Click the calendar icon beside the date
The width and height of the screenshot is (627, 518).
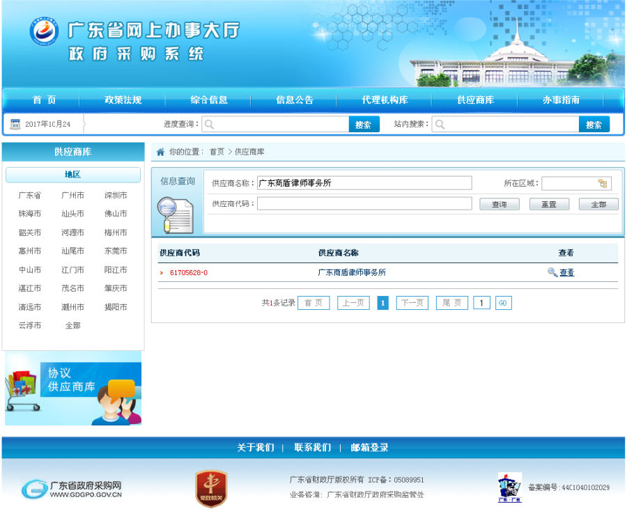15,124
